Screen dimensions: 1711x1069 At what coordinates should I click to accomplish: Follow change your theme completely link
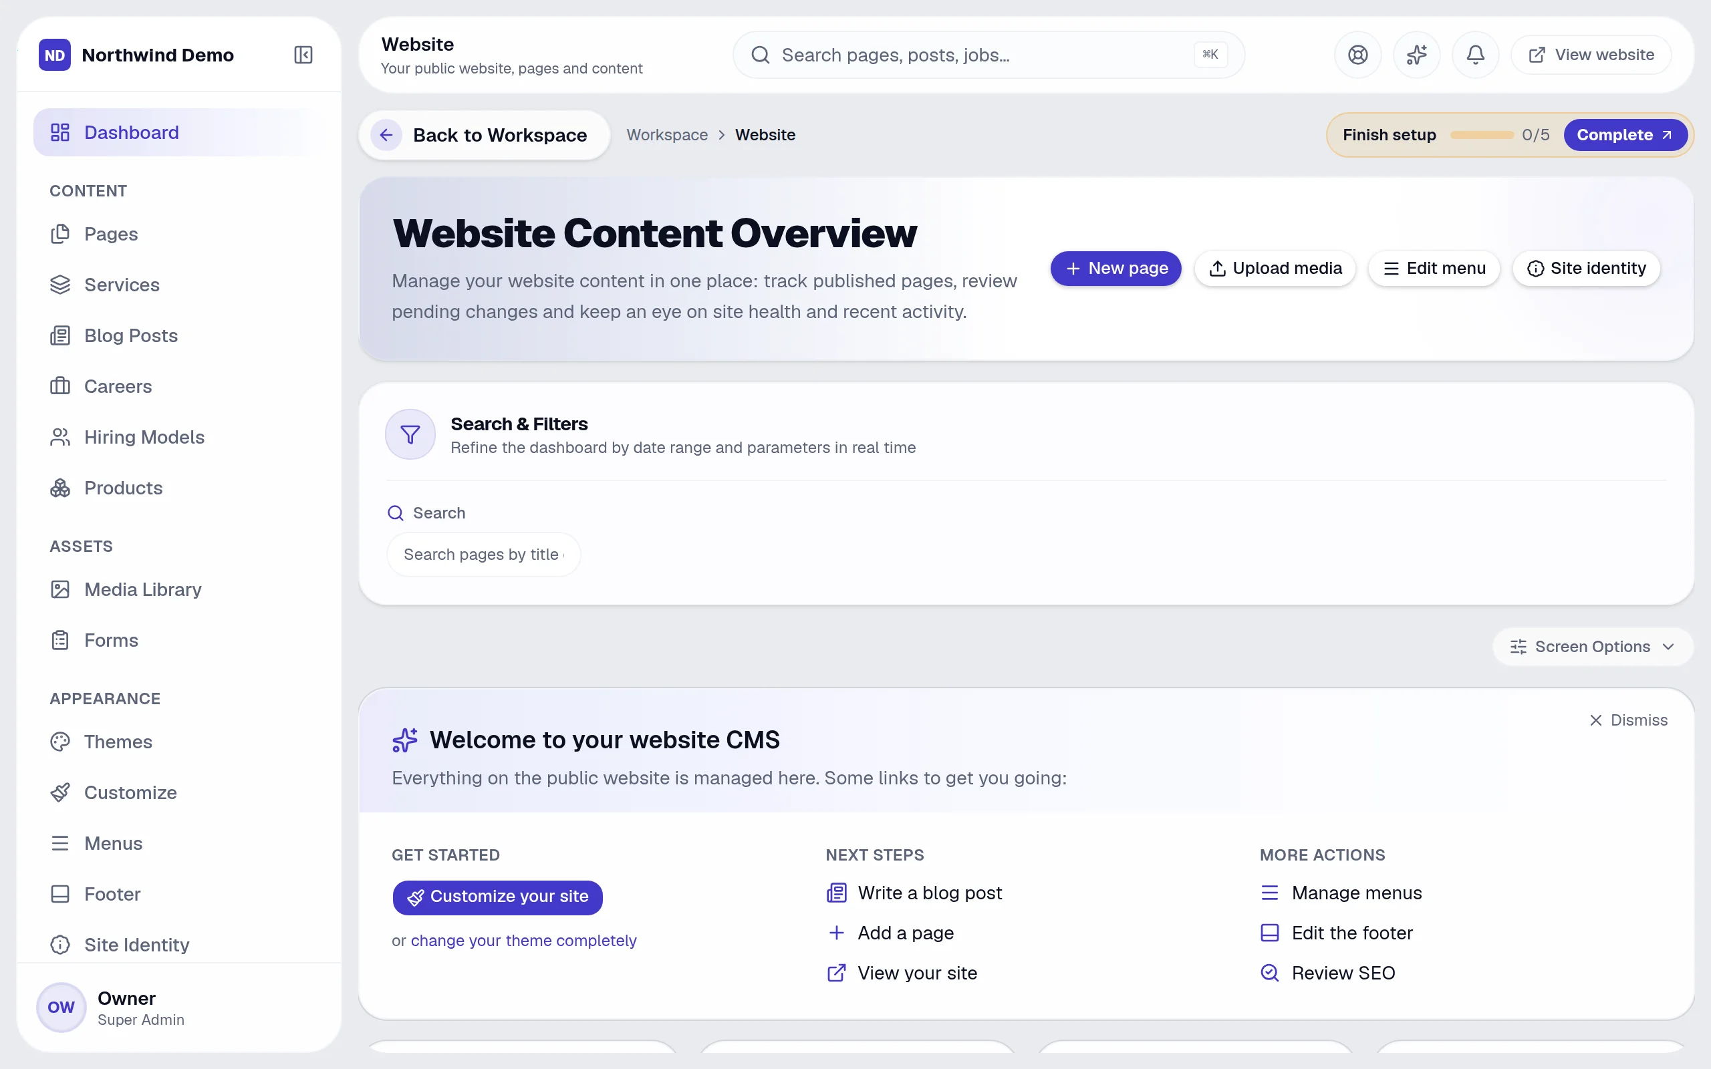pos(524,941)
